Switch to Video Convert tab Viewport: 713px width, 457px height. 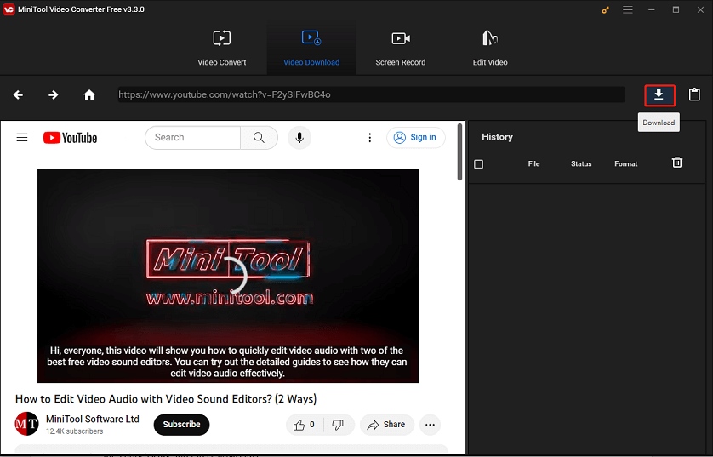[222, 49]
